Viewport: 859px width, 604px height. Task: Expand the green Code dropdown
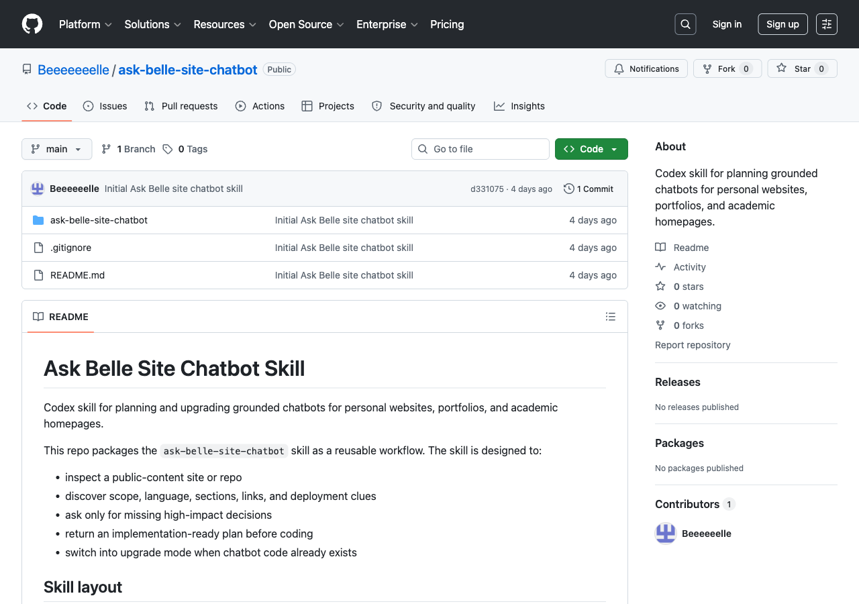pos(591,149)
